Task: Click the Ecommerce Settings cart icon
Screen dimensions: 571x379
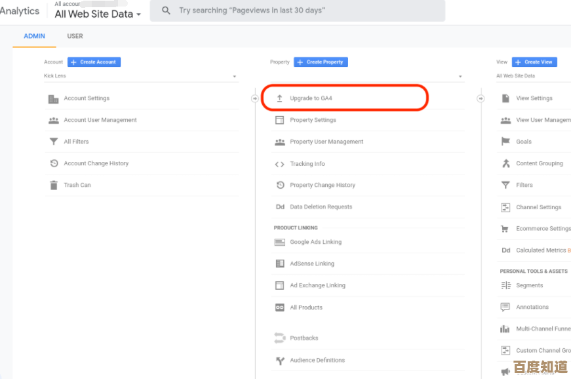Action: (x=505, y=229)
